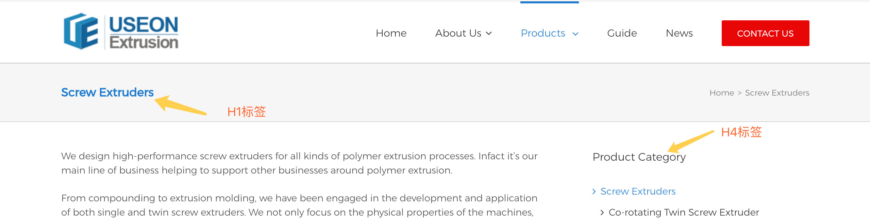Click the Product Category sidebar heading
Viewport: 870px width, 221px height.
click(x=639, y=157)
